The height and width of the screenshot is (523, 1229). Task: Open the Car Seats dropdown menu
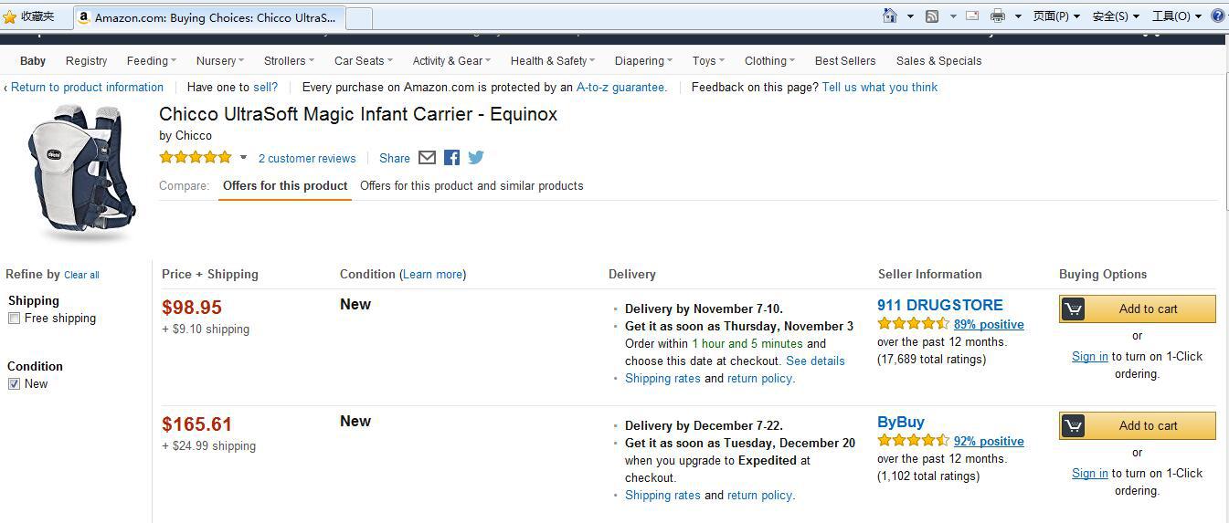pyautogui.click(x=363, y=61)
